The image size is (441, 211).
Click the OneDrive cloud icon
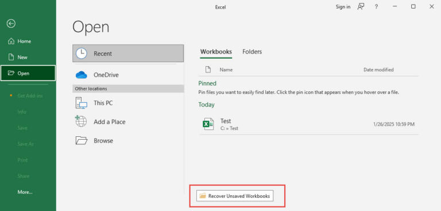[x=82, y=75]
